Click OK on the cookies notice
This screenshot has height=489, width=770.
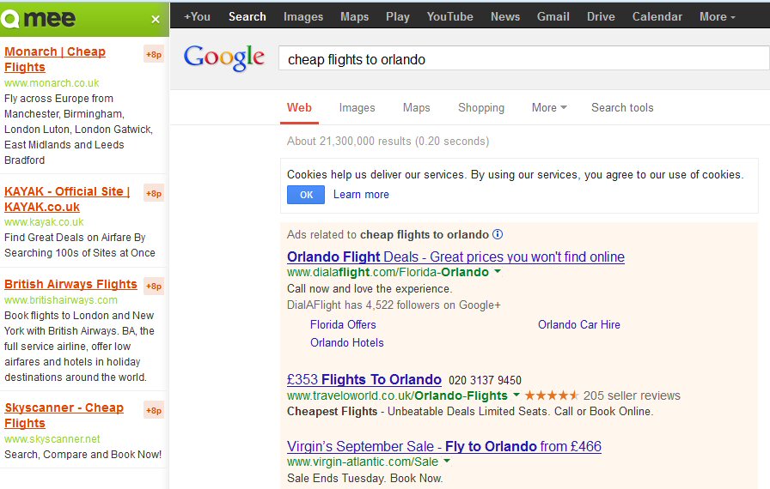pyautogui.click(x=306, y=195)
